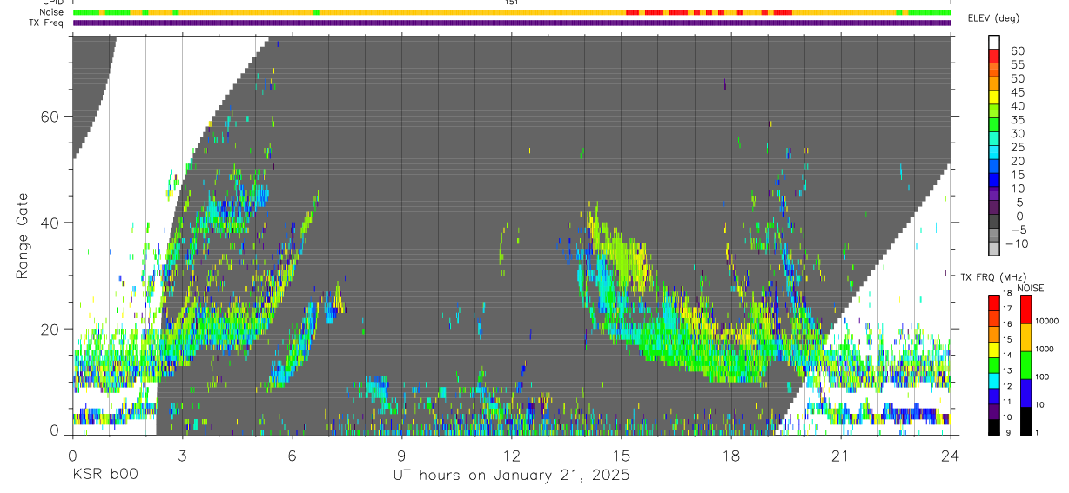
Task: Click the '21' tick on the UT hours axis
Action: [x=841, y=455]
